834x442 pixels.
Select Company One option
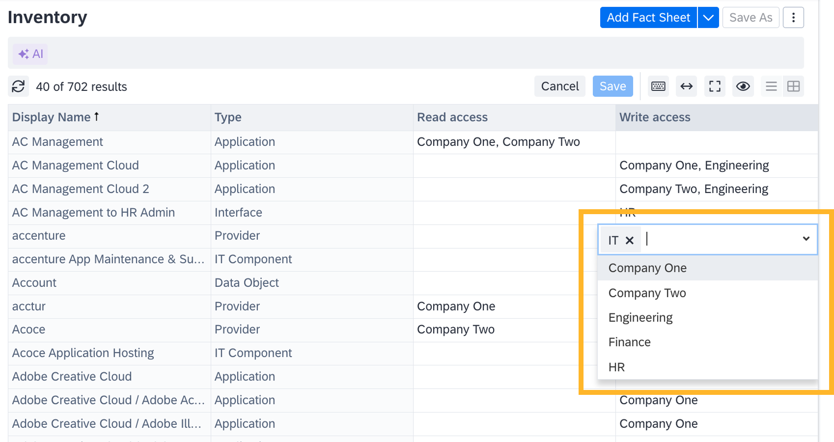click(x=647, y=268)
